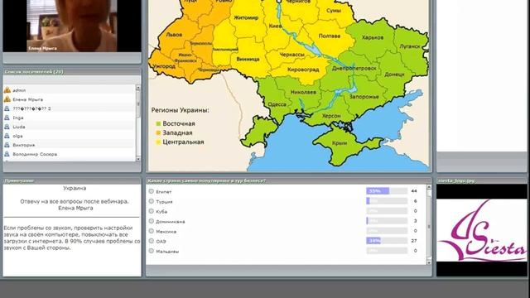Click poll panel scrollbar down arrow
530x298 pixels.
[429, 262]
